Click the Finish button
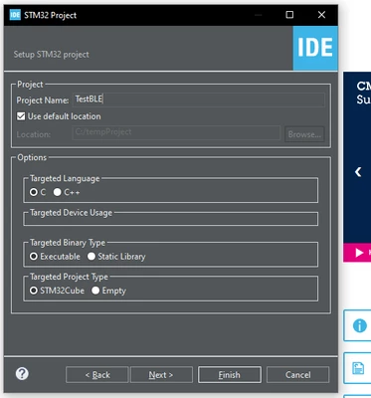 point(230,375)
